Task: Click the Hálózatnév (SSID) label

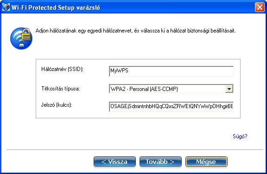Action: (x=62, y=69)
